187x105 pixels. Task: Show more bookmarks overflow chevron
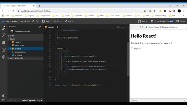pyautogui.click(x=184, y=15)
